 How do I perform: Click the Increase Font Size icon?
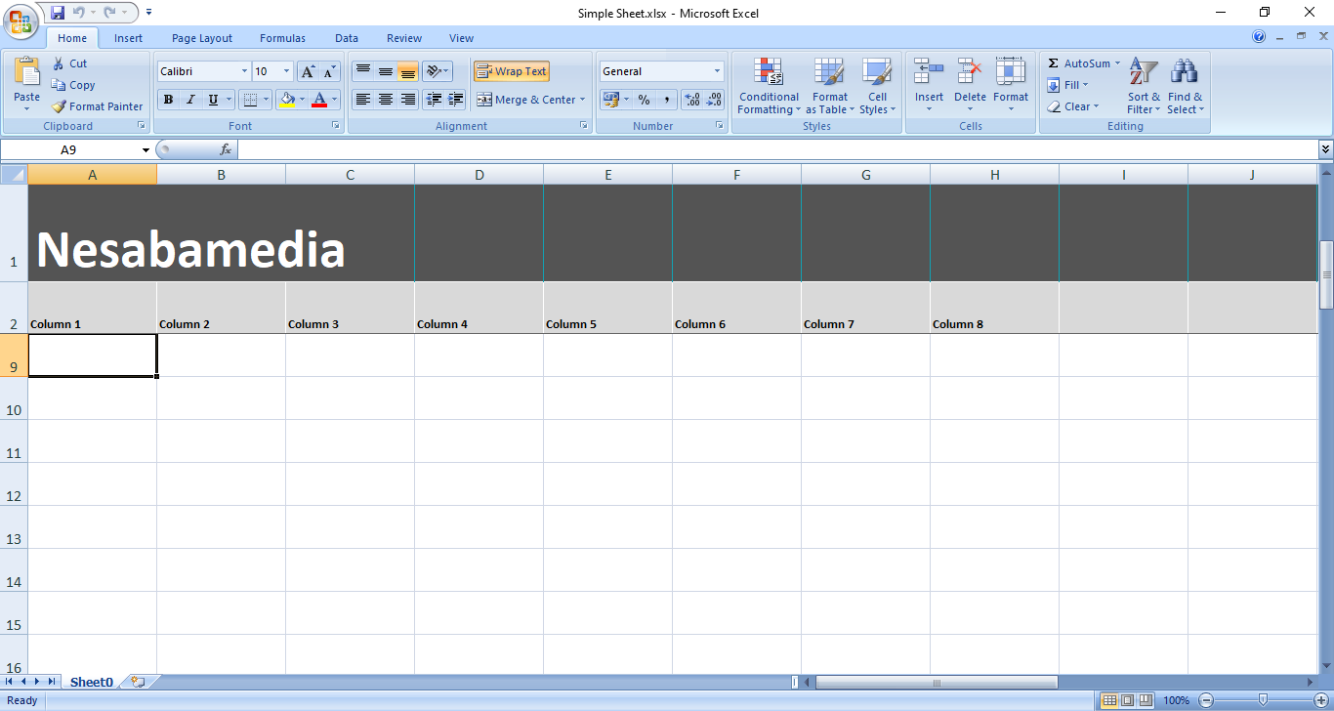(308, 71)
